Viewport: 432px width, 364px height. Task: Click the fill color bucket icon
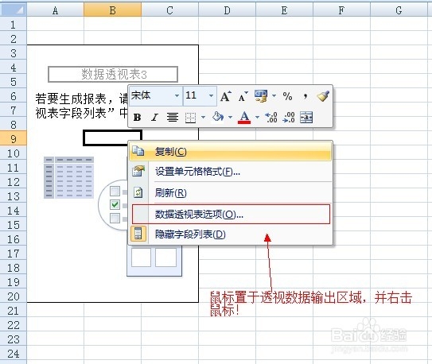tap(218, 117)
